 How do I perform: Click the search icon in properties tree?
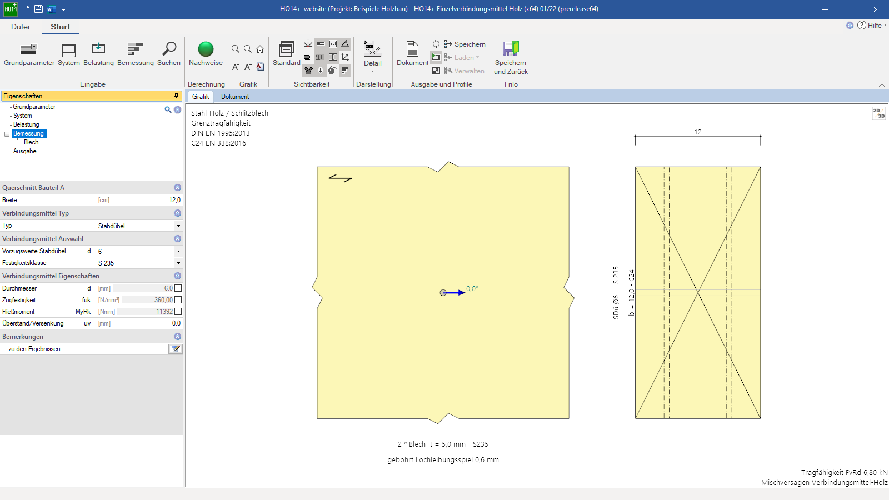(168, 110)
